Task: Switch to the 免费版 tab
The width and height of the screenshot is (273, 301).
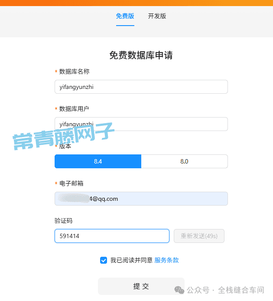Action: click(125, 16)
